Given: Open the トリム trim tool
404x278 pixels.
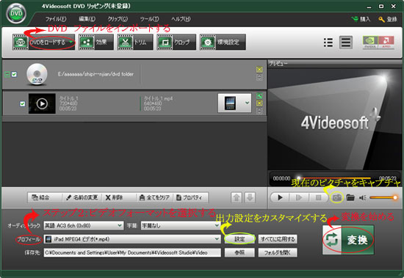Looking at the screenshot, I should [135, 43].
